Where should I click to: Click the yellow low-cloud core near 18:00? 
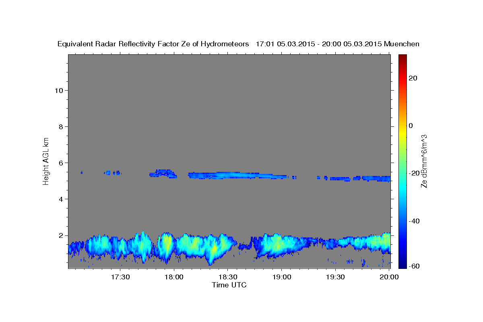167,243
